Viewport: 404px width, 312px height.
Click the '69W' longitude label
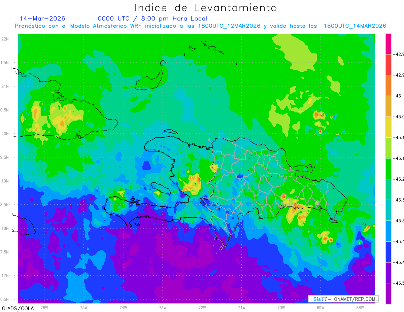[x=321, y=308]
